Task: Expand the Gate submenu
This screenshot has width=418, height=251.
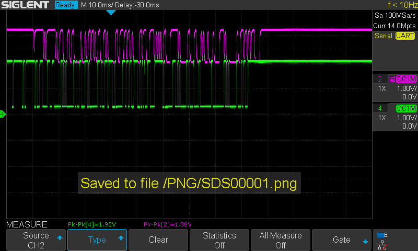Action: (x=342, y=240)
